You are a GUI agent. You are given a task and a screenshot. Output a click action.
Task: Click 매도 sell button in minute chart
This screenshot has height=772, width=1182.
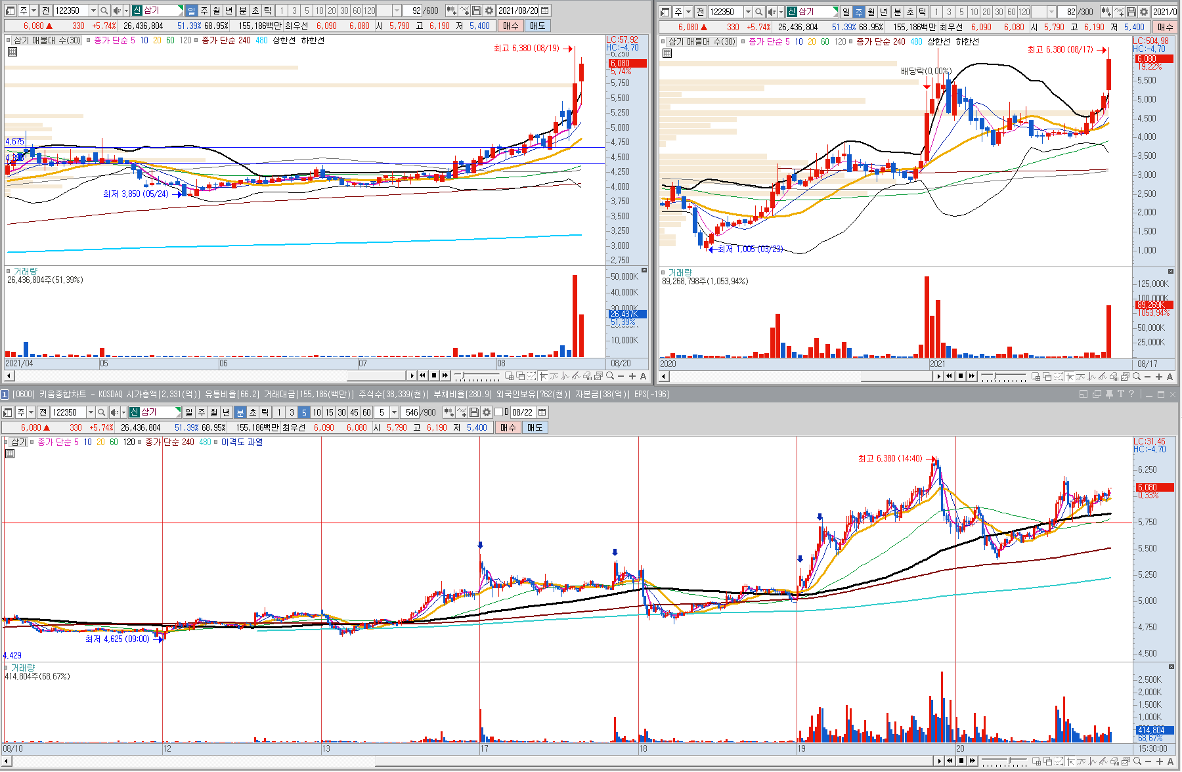pyautogui.click(x=535, y=427)
